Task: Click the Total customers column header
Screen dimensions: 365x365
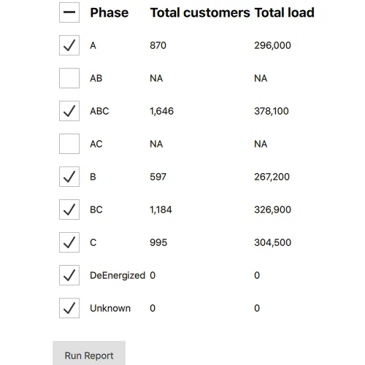Action: [x=200, y=12]
